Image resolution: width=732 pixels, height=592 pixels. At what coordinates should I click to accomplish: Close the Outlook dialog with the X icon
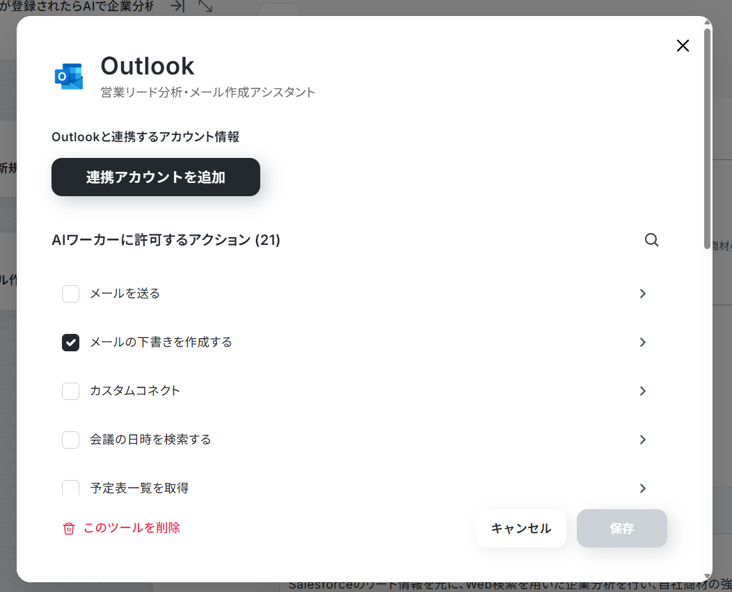[683, 46]
